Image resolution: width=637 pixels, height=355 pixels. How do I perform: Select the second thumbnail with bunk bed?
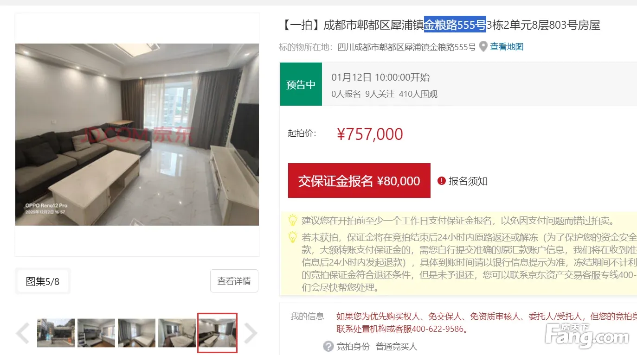pos(96,333)
